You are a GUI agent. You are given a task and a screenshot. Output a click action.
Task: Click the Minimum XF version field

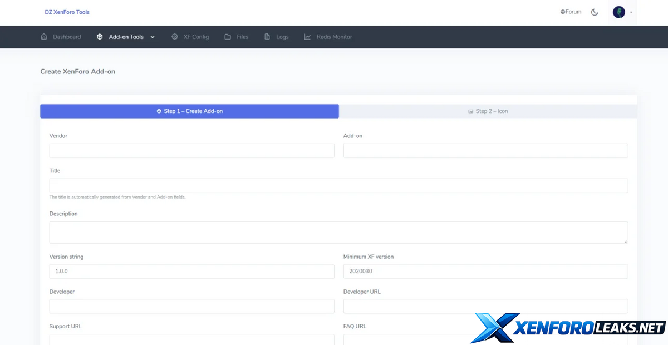point(485,272)
